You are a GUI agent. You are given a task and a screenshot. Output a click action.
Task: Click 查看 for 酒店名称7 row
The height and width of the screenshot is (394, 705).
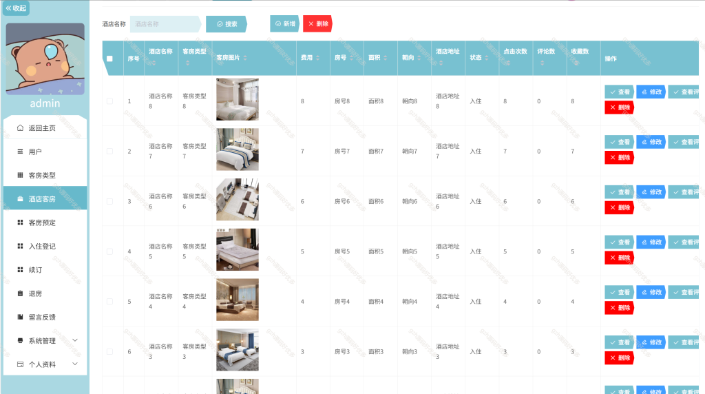coord(619,142)
